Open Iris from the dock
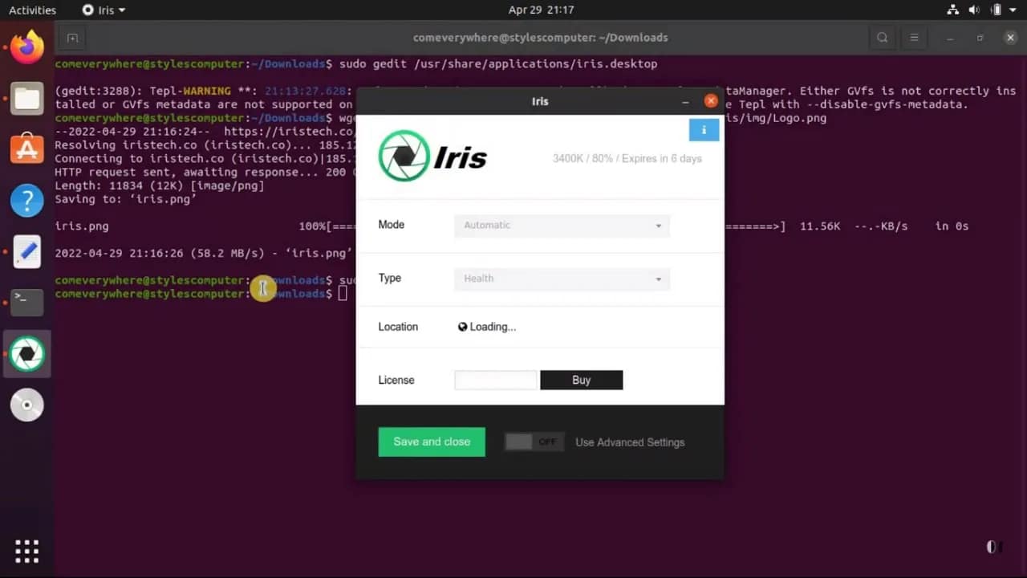 click(x=26, y=353)
